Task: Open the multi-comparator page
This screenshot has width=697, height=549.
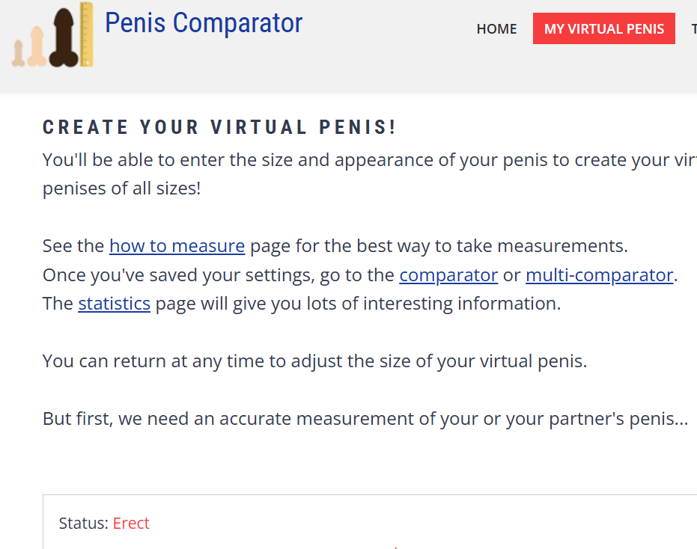Action: point(599,274)
